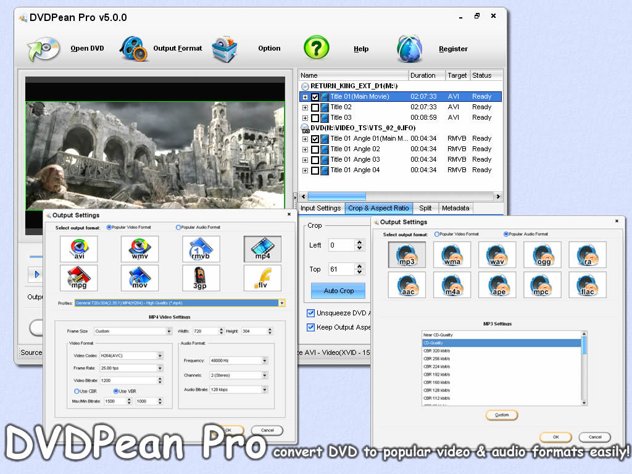Click the Open DVD disc icon
The image size is (632, 474).
[x=44, y=49]
